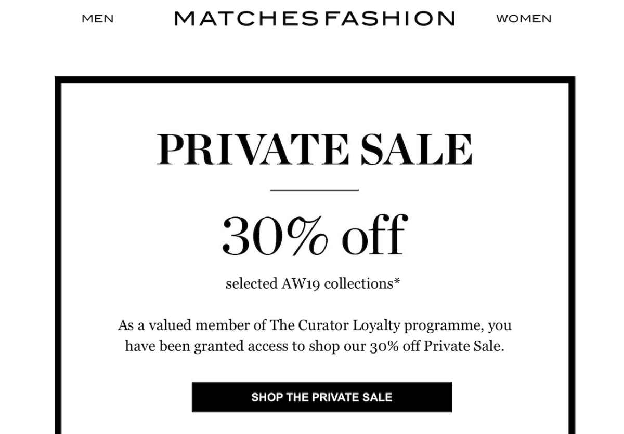Click AW19 in the collections line
This screenshot has height=434, width=624.
[297, 284]
